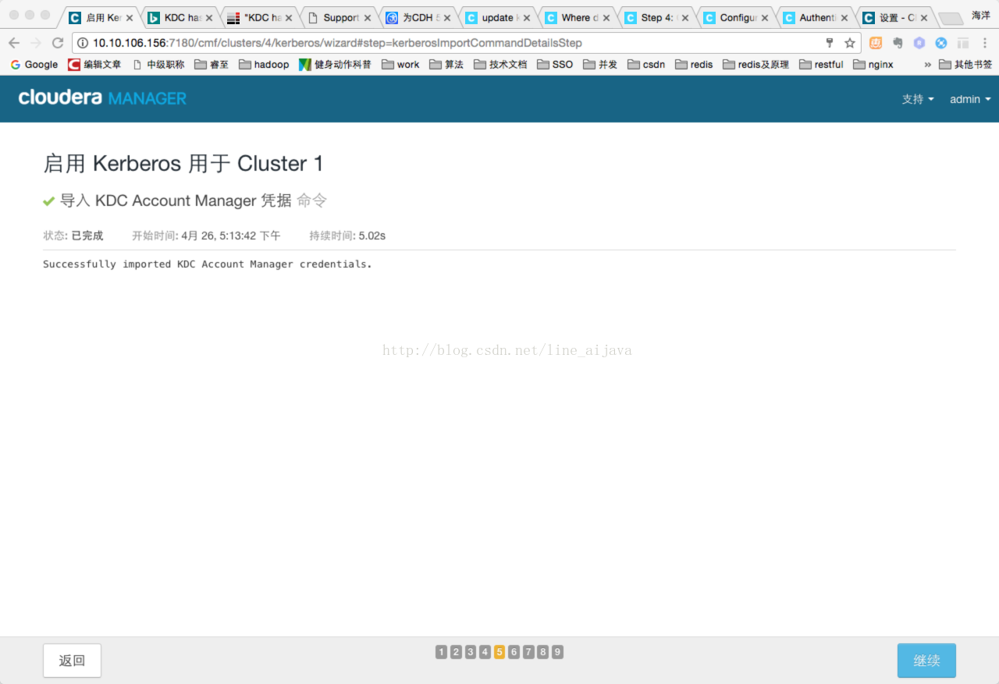Open the redis bookmark folder

click(694, 65)
